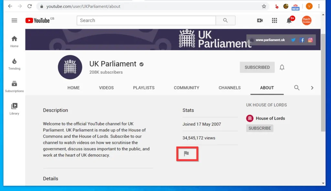
Task: Expand more tabs with the right chevron
Action: [312, 88]
